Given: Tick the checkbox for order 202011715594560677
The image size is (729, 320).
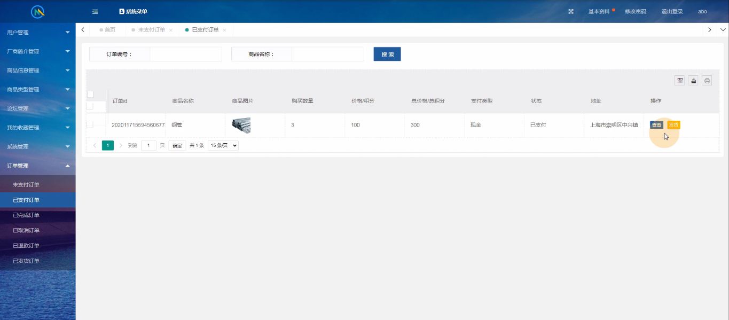Looking at the screenshot, I should pyautogui.click(x=90, y=124).
